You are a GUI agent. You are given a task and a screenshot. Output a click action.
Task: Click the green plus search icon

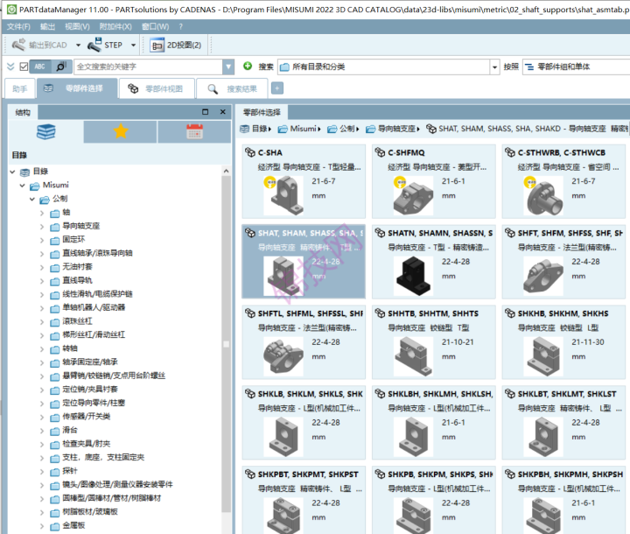pos(248,66)
